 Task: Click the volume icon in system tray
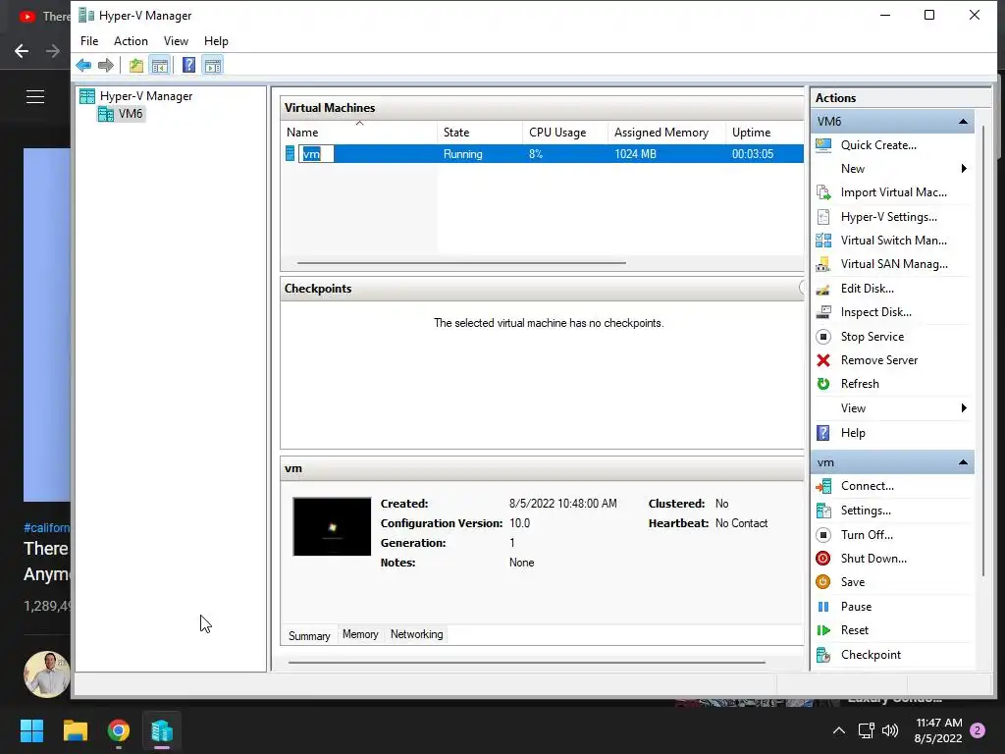[x=889, y=730]
